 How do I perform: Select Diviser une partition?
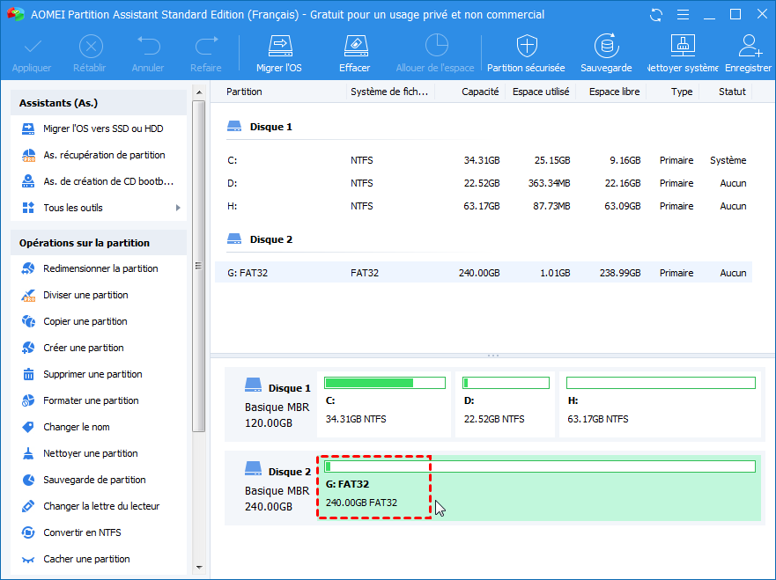[x=85, y=295]
